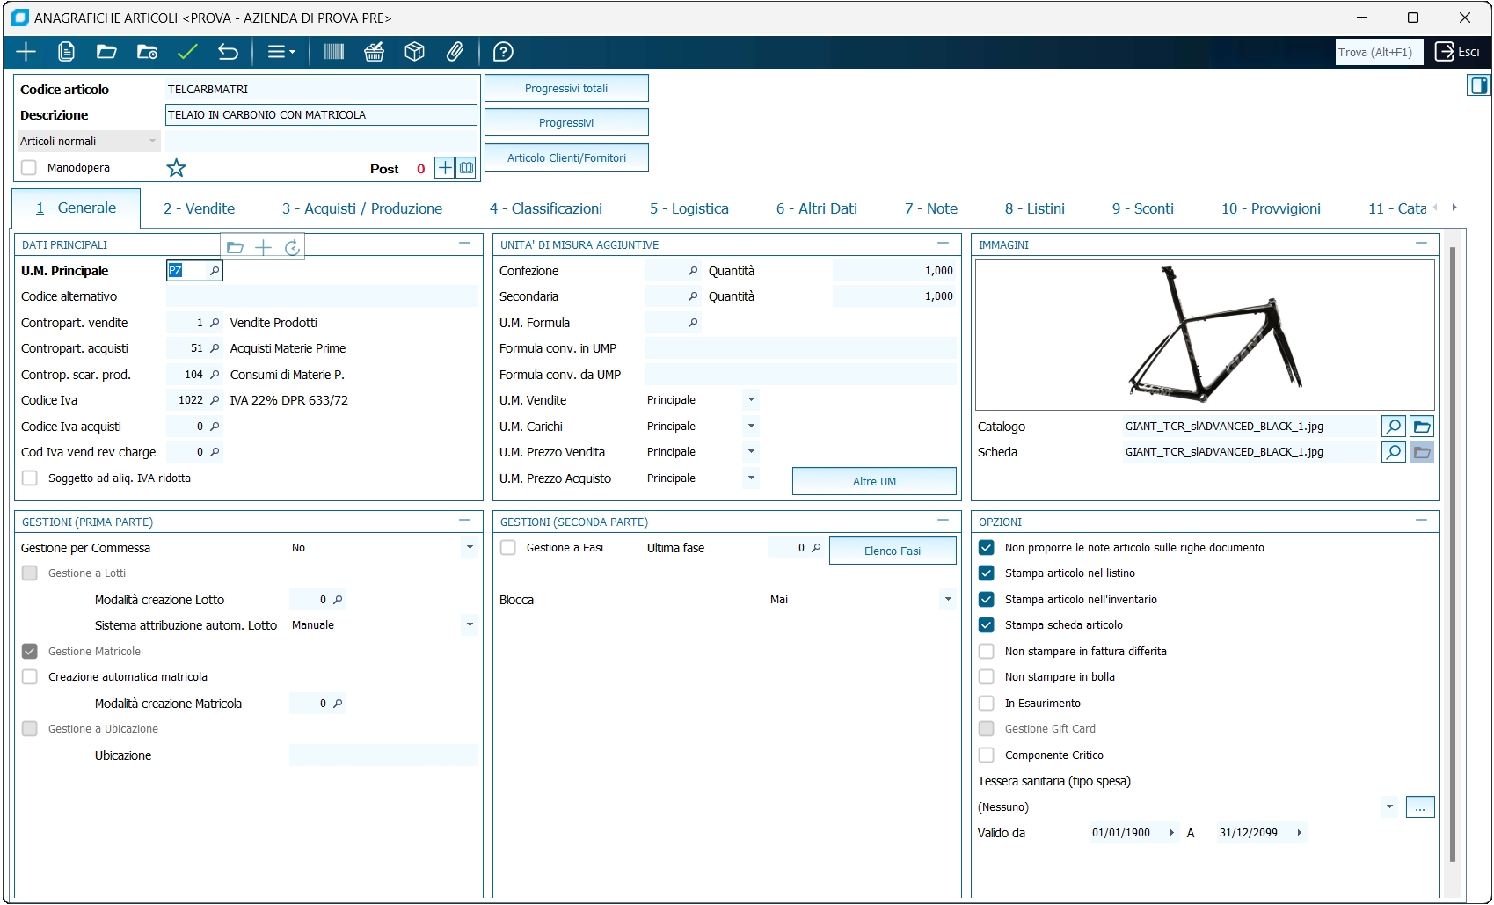The width and height of the screenshot is (1494, 905).
Task: Toggle Creazione automatica matricola checkbox
Action: 30,677
